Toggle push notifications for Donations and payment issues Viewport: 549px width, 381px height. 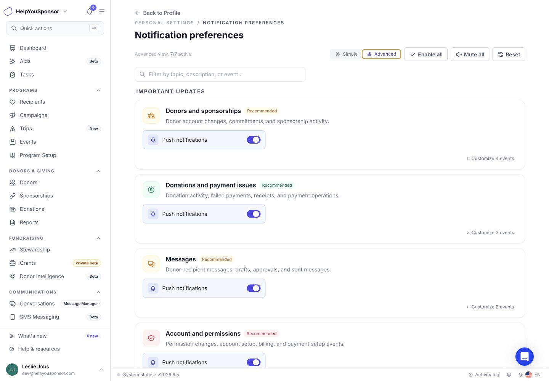click(254, 214)
